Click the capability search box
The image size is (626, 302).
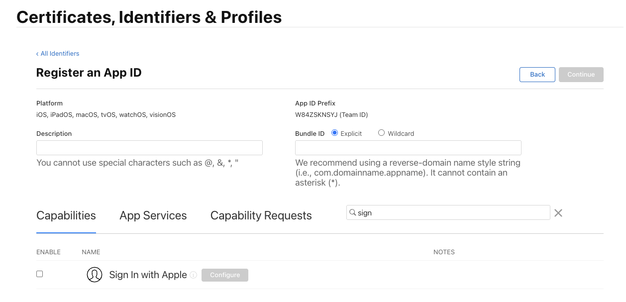pos(453,212)
